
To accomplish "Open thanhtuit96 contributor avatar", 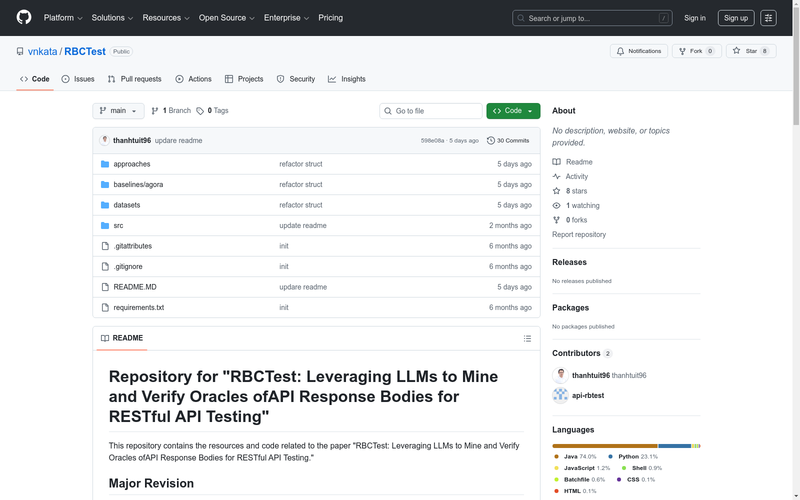I will pyautogui.click(x=560, y=375).
